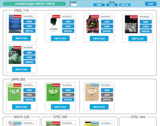Toggle the DIGITAL filter in header

point(125,5)
